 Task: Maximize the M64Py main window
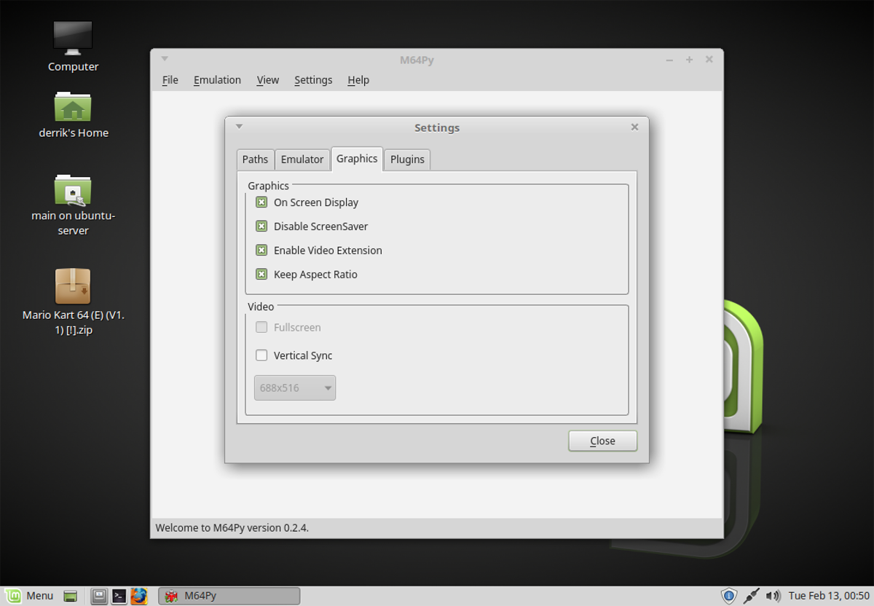(x=689, y=60)
